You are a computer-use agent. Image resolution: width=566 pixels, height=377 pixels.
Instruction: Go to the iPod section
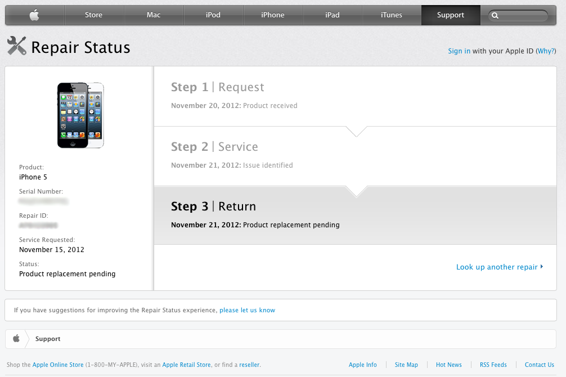point(213,15)
